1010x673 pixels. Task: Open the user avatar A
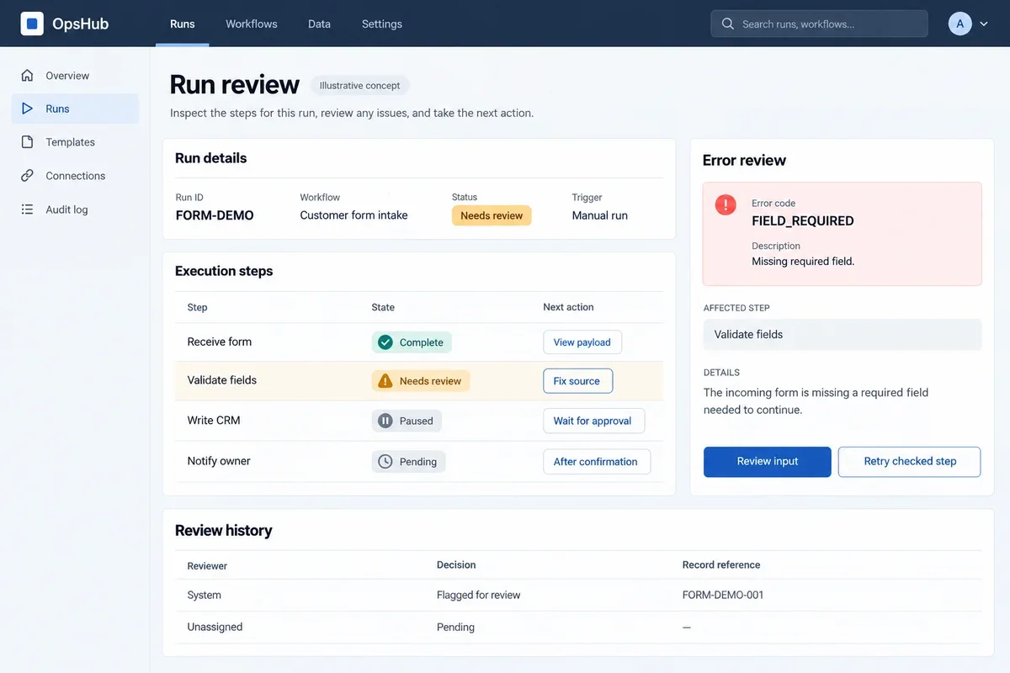[x=960, y=24]
